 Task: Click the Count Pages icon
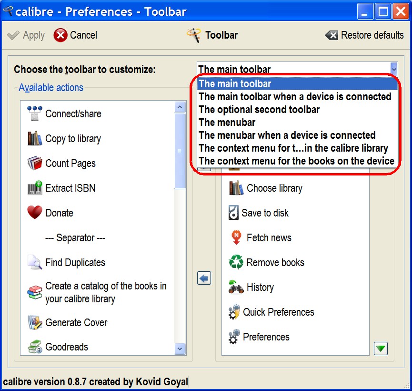point(35,163)
